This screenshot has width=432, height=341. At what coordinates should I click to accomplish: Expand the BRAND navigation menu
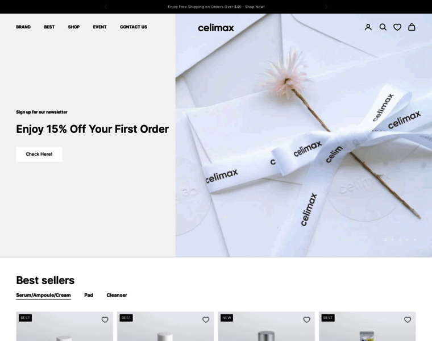[x=23, y=27]
